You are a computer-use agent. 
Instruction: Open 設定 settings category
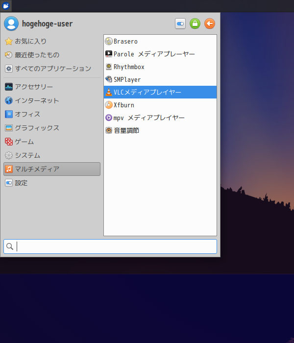pos(52,183)
